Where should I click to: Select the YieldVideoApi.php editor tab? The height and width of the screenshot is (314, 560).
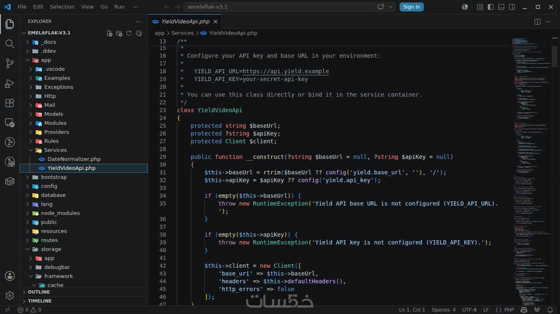(185, 21)
